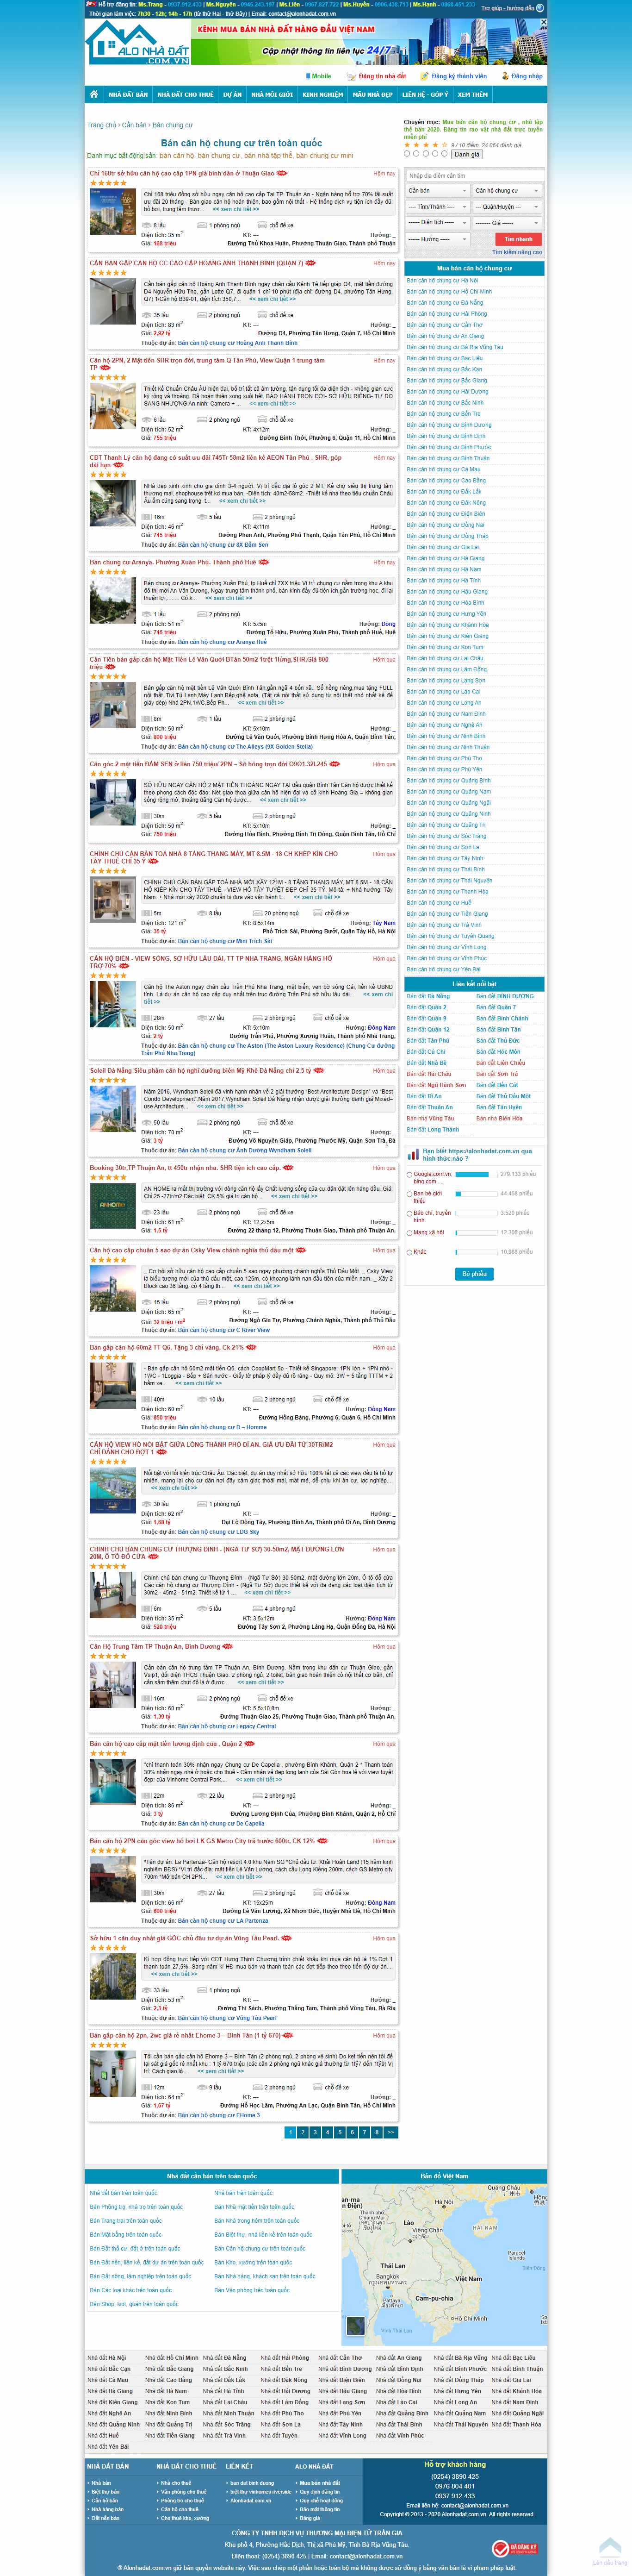Open LIÊN HỆ - GÓP Ý menu

(x=425, y=95)
